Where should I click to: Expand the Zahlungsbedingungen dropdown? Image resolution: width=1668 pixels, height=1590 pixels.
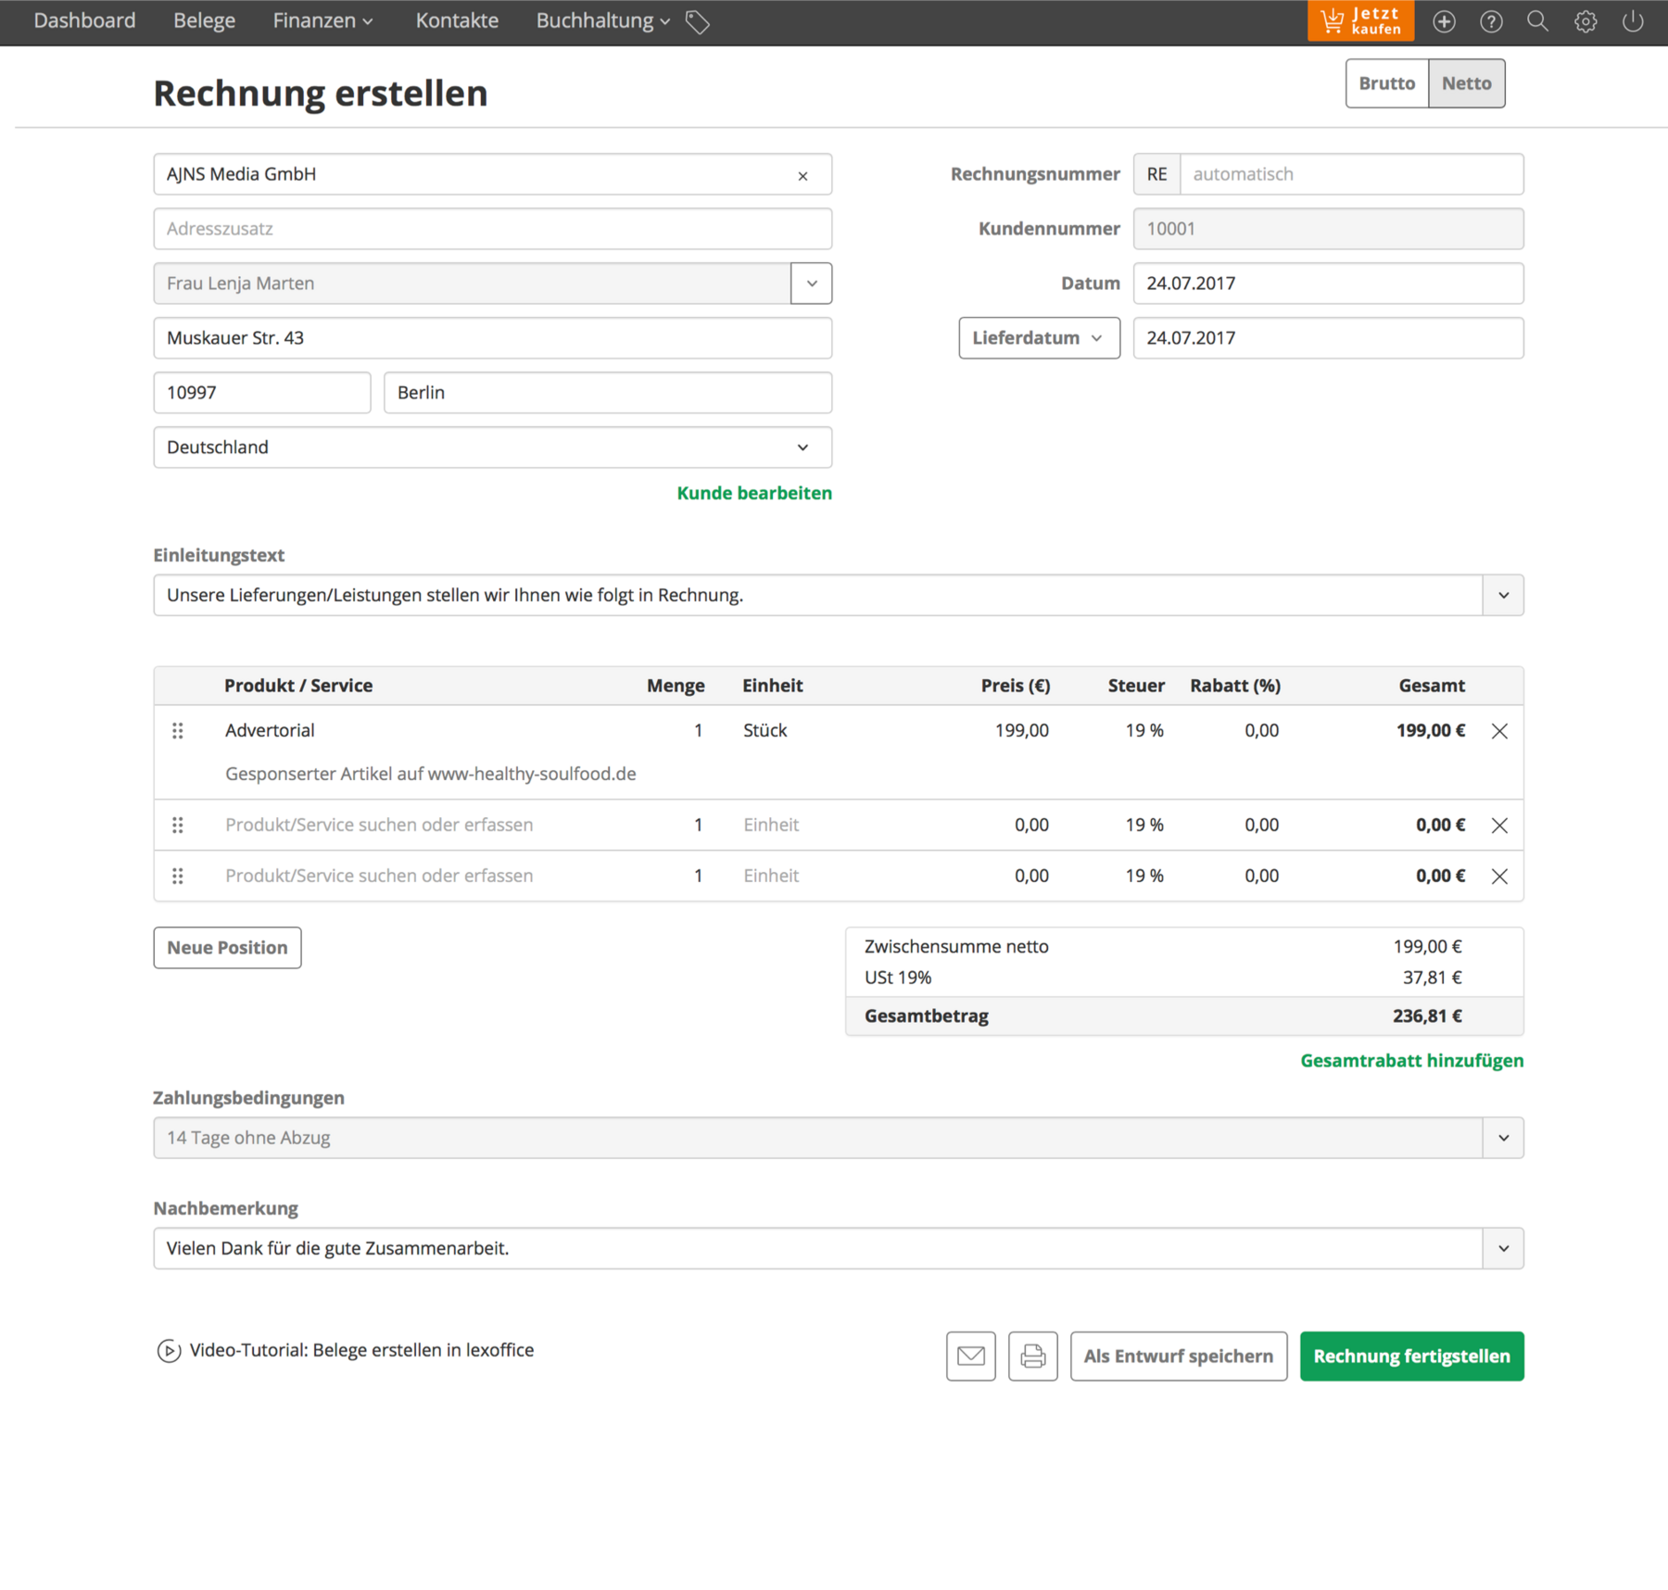[1503, 1138]
